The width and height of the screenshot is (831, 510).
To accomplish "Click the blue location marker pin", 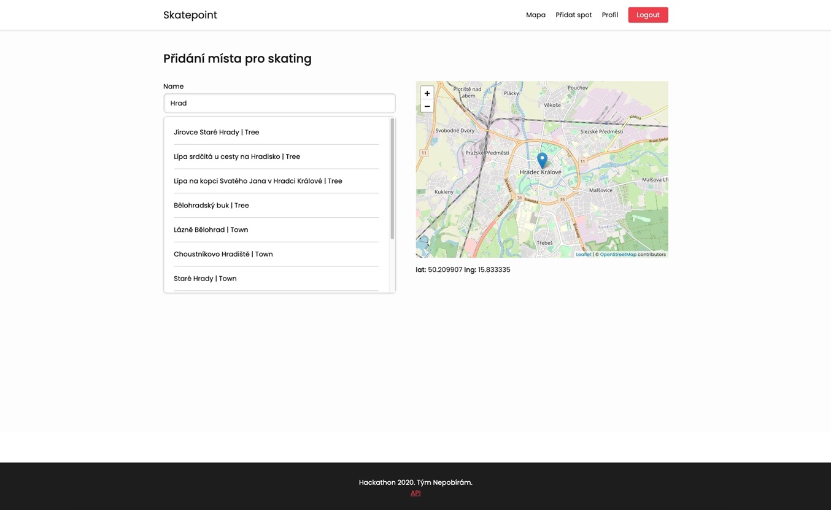I will coord(542,160).
